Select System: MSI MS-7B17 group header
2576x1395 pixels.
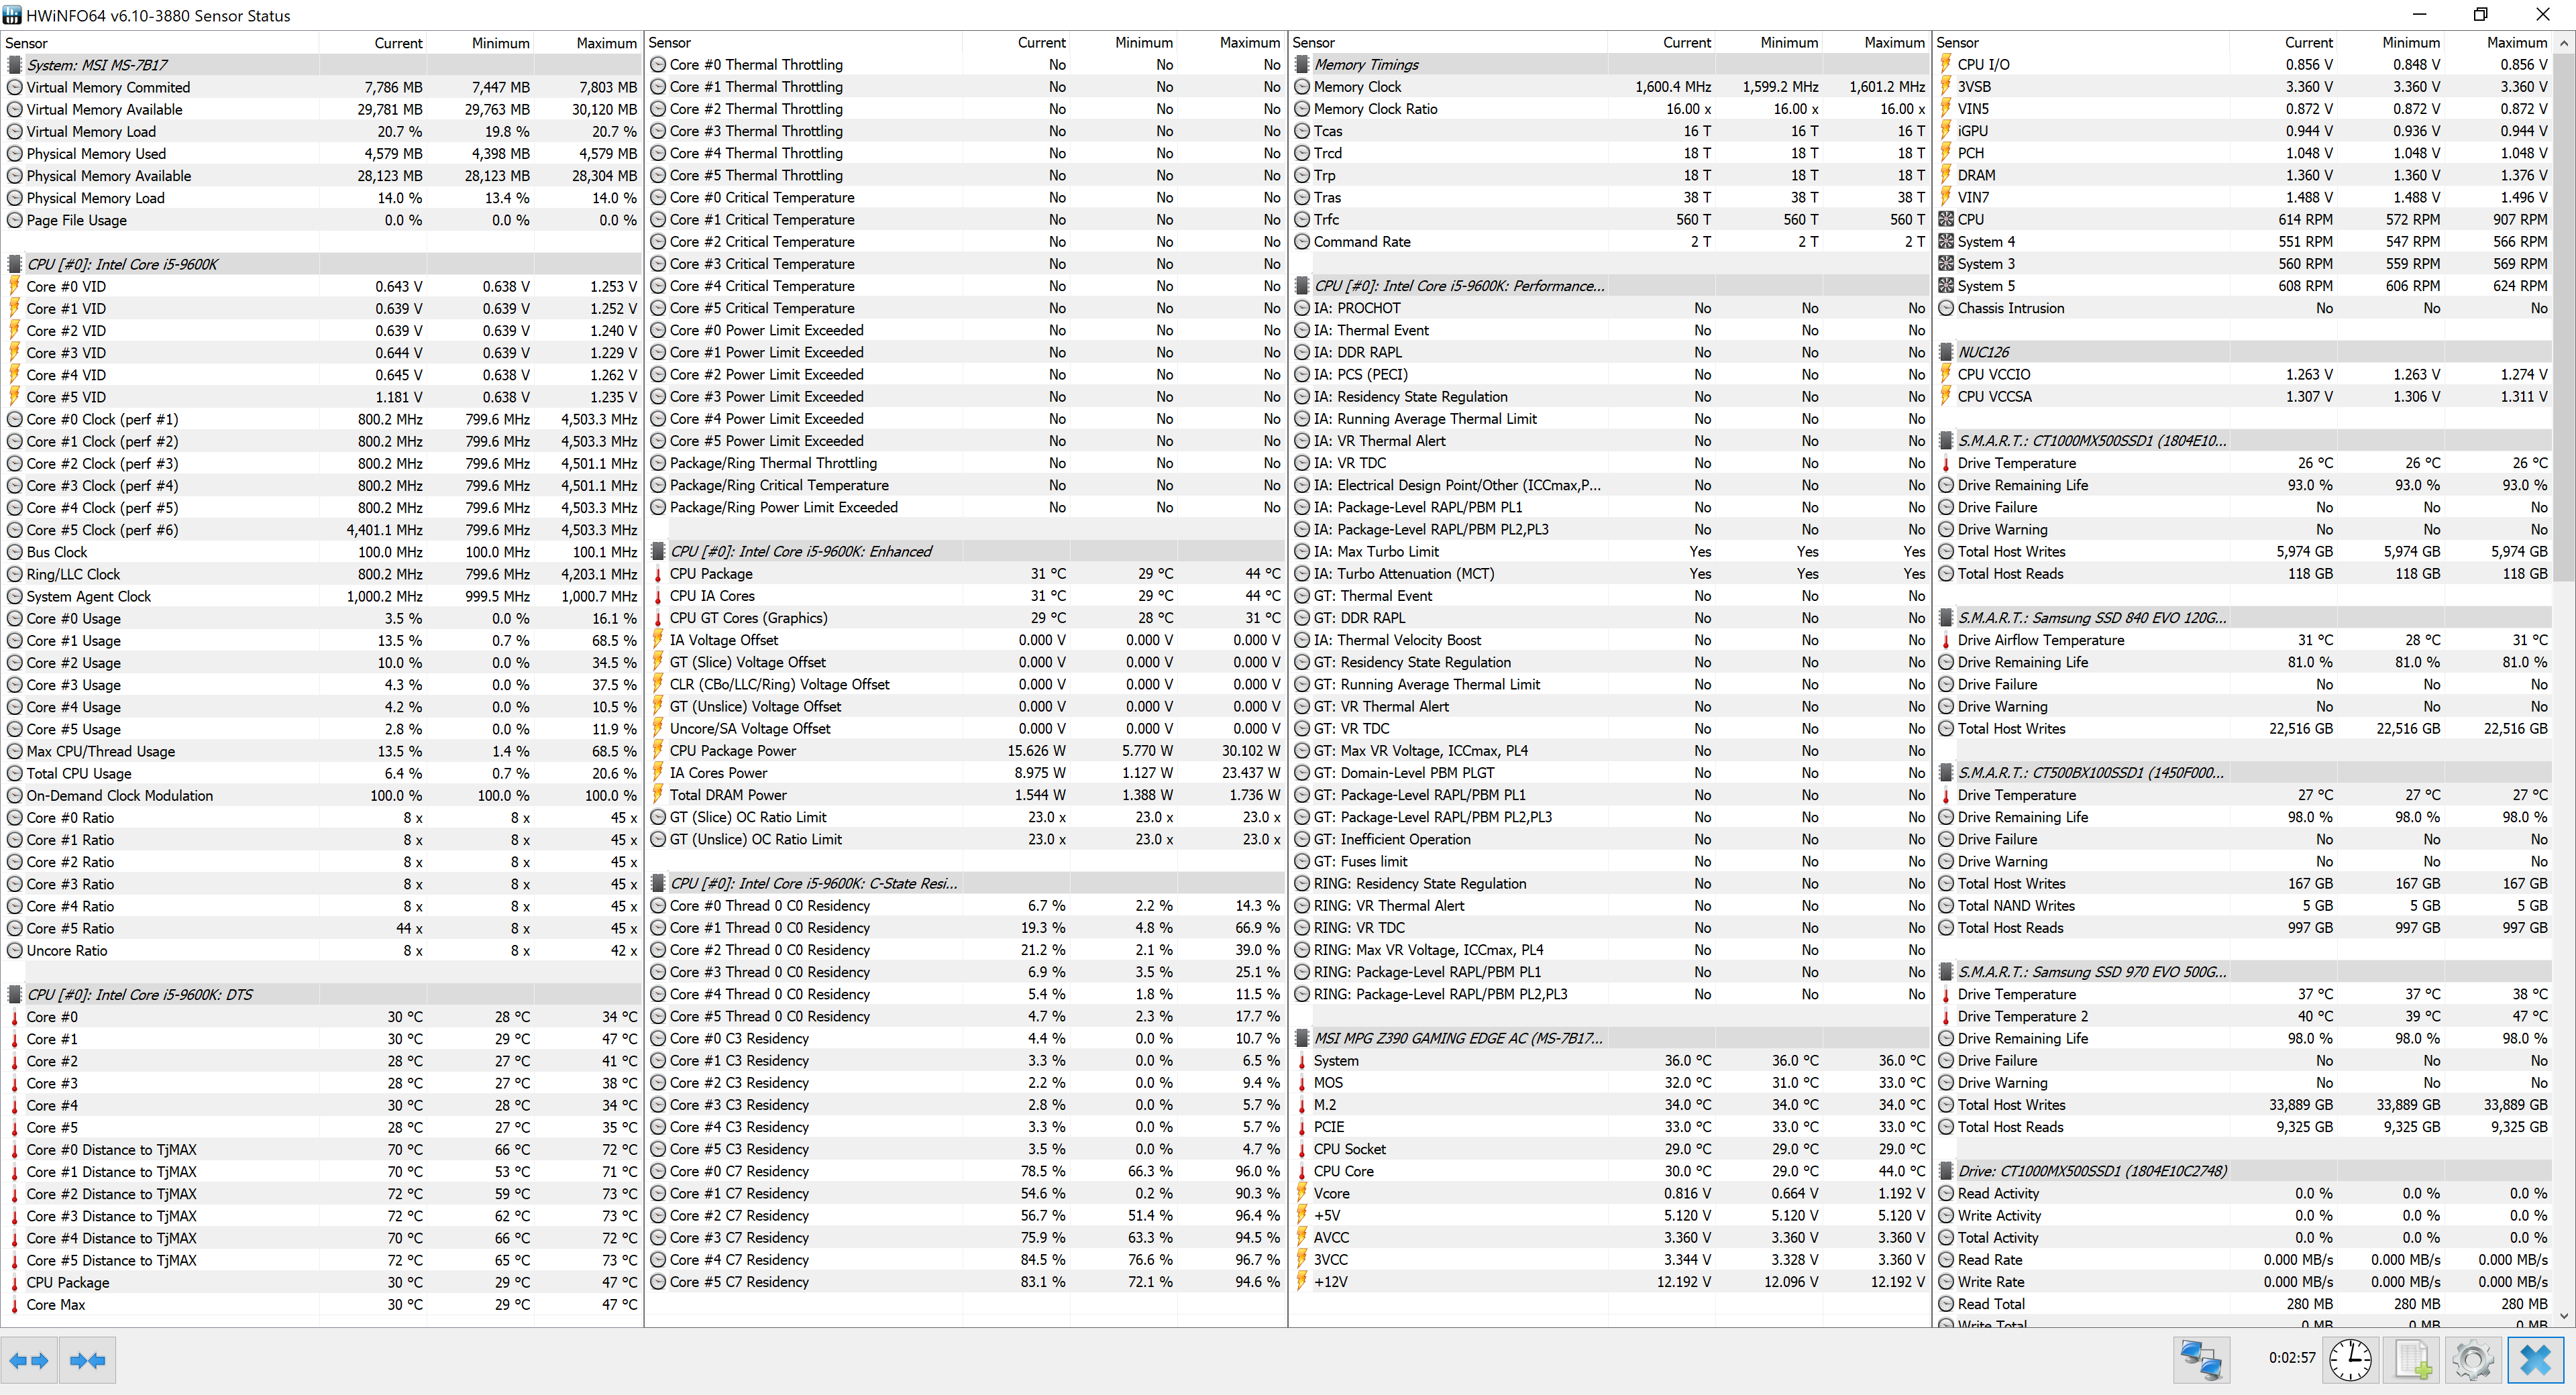point(97,65)
